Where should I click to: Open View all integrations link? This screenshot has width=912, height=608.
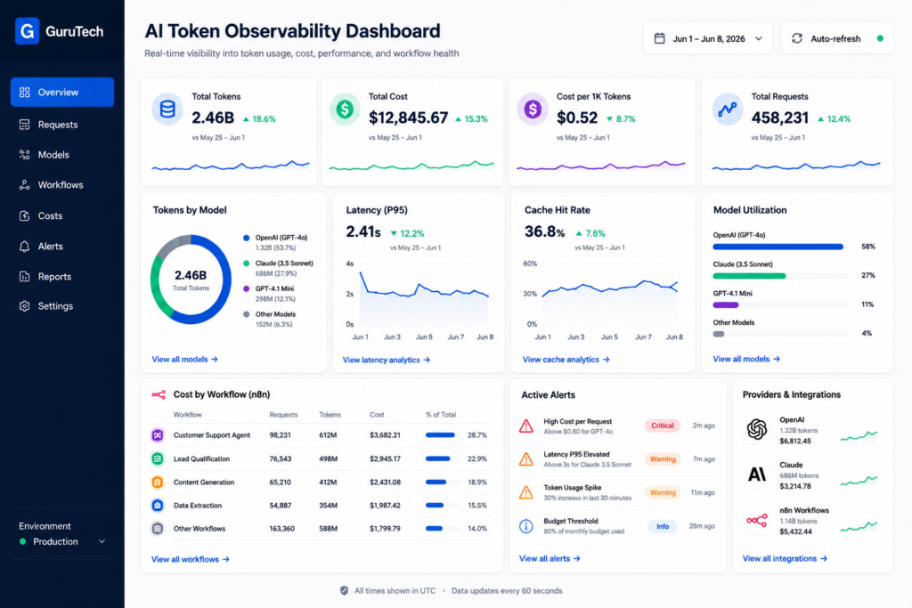[x=785, y=558]
